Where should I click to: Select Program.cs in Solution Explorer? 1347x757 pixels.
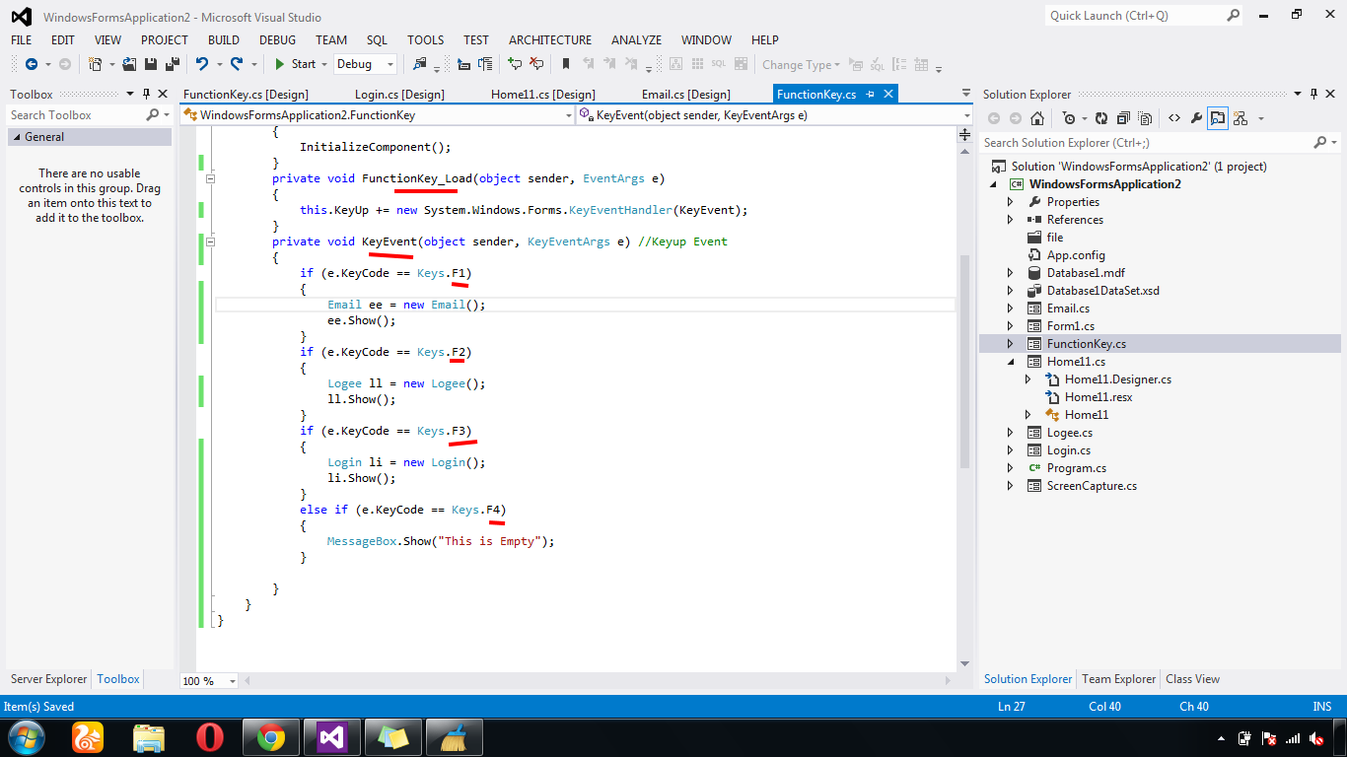click(1076, 468)
